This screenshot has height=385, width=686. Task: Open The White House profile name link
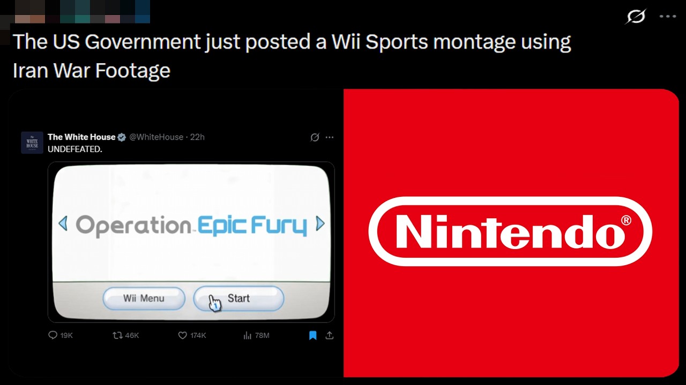(x=81, y=137)
